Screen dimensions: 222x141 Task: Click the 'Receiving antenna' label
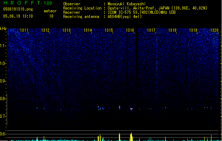(81, 17)
